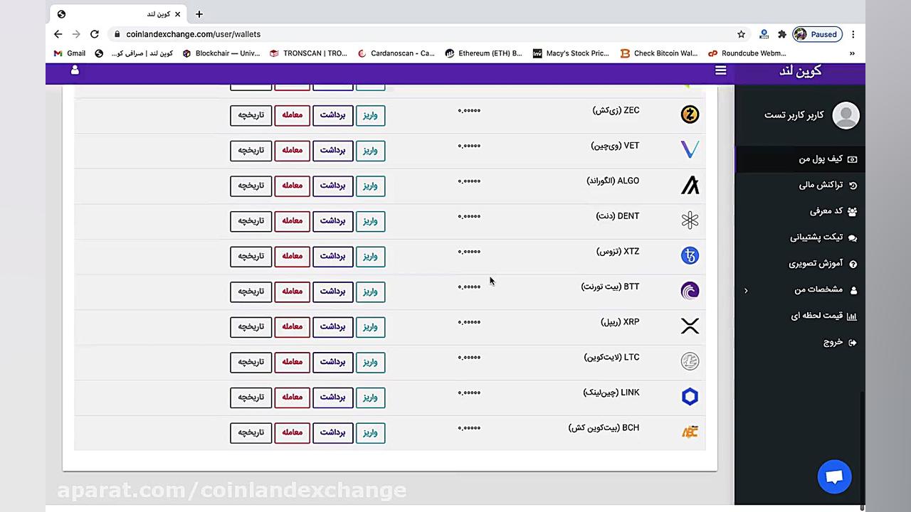Click the XTZ Tezos logo icon

click(690, 255)
